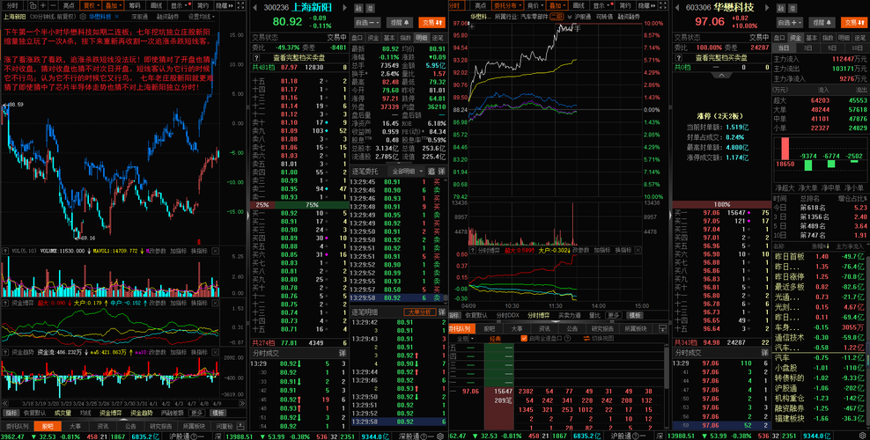The height and width of the screenshot is (440, 870).
Task: Go to previous stock left of 300236
Action: click(x=254, y=8)
